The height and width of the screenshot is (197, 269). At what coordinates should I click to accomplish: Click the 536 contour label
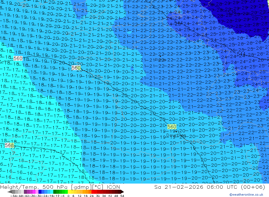232,12
